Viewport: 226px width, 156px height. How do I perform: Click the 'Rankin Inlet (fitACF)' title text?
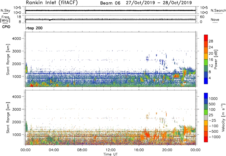(52, 3)
